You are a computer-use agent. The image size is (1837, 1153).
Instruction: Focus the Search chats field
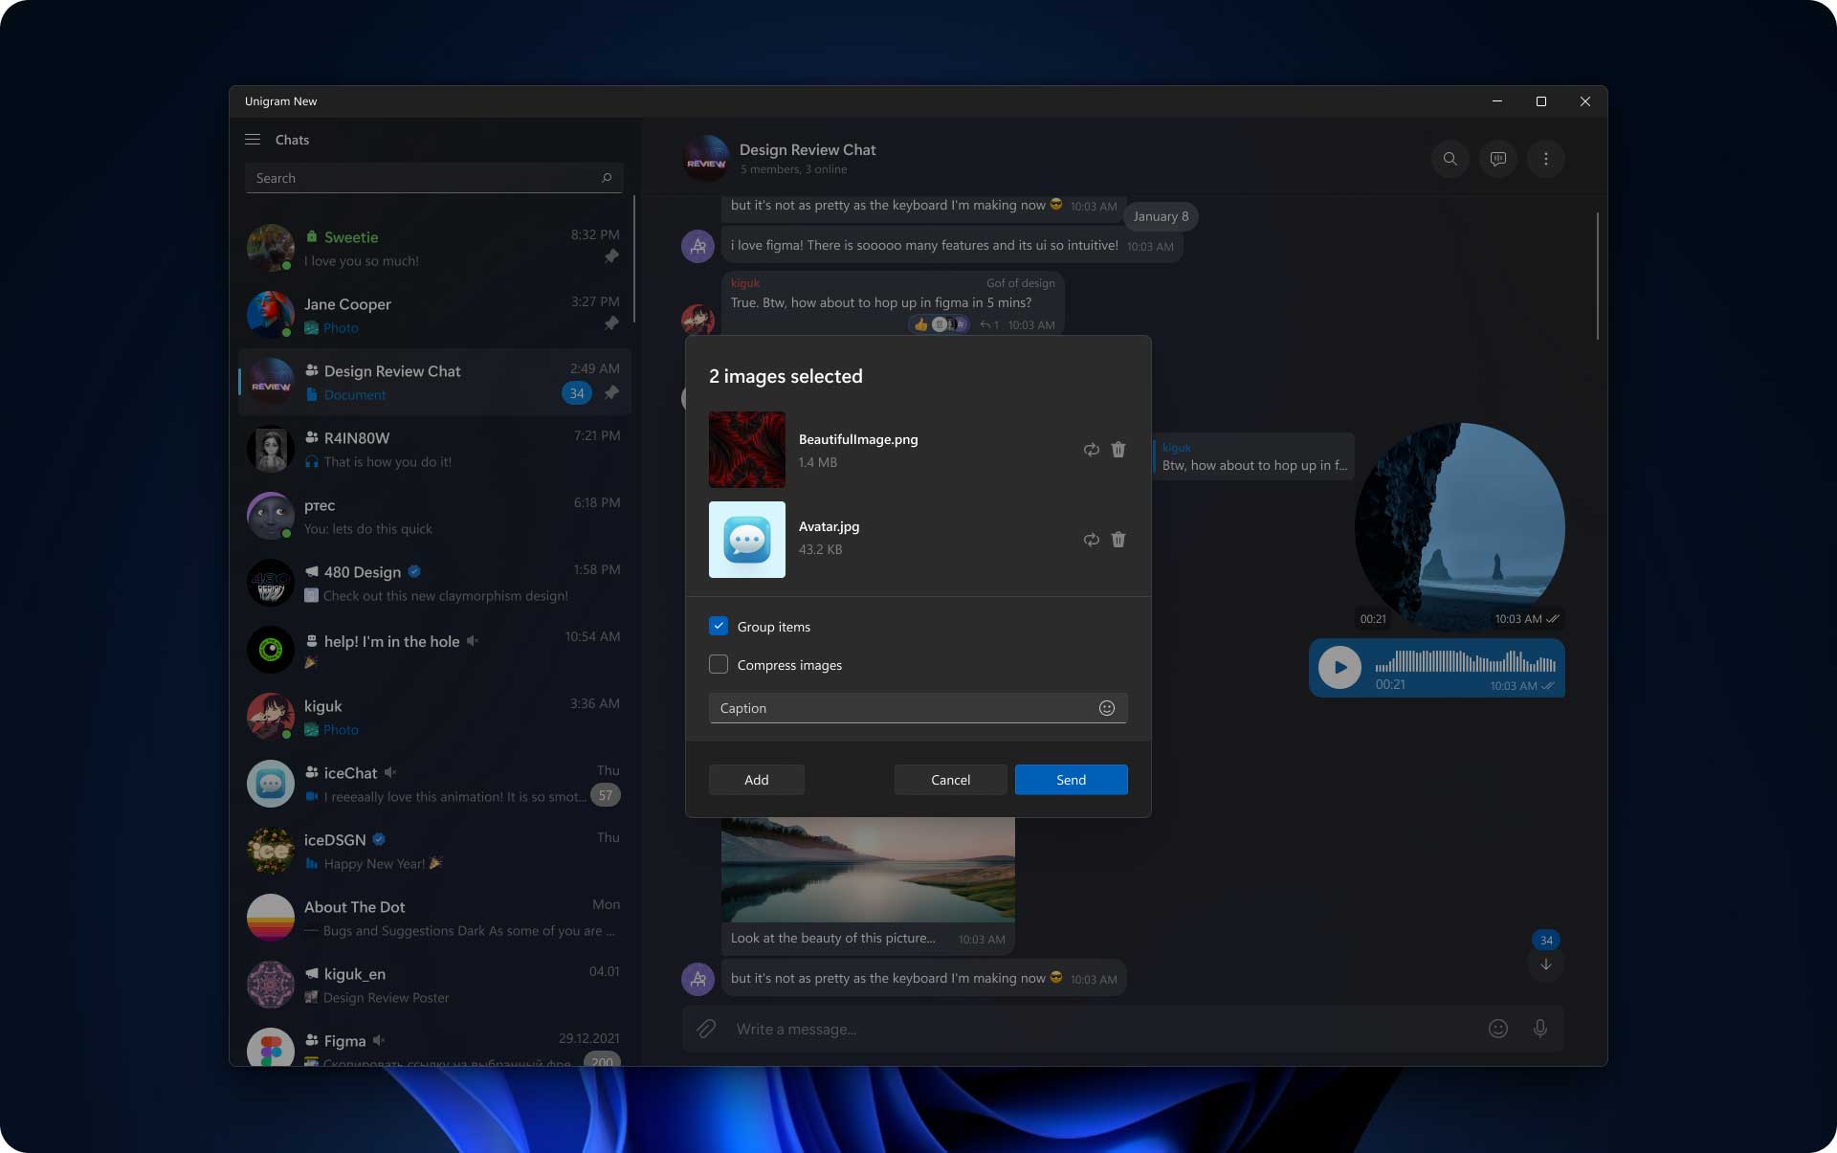pos(434,178)
